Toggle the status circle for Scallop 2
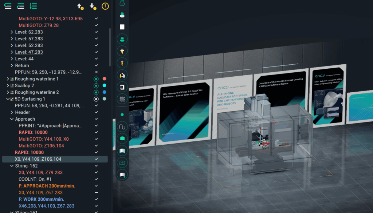 click(x=96, y=85)
